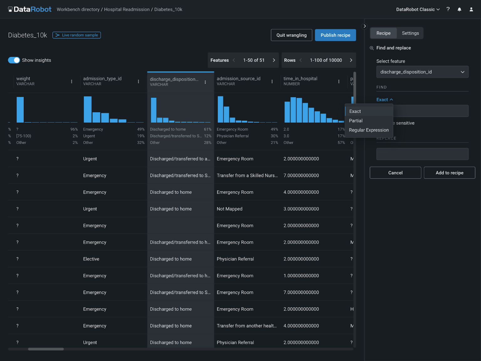The image size is (481, 361).
Task: Collapse the Exact match type dropdown
Action: coord(385,99)
